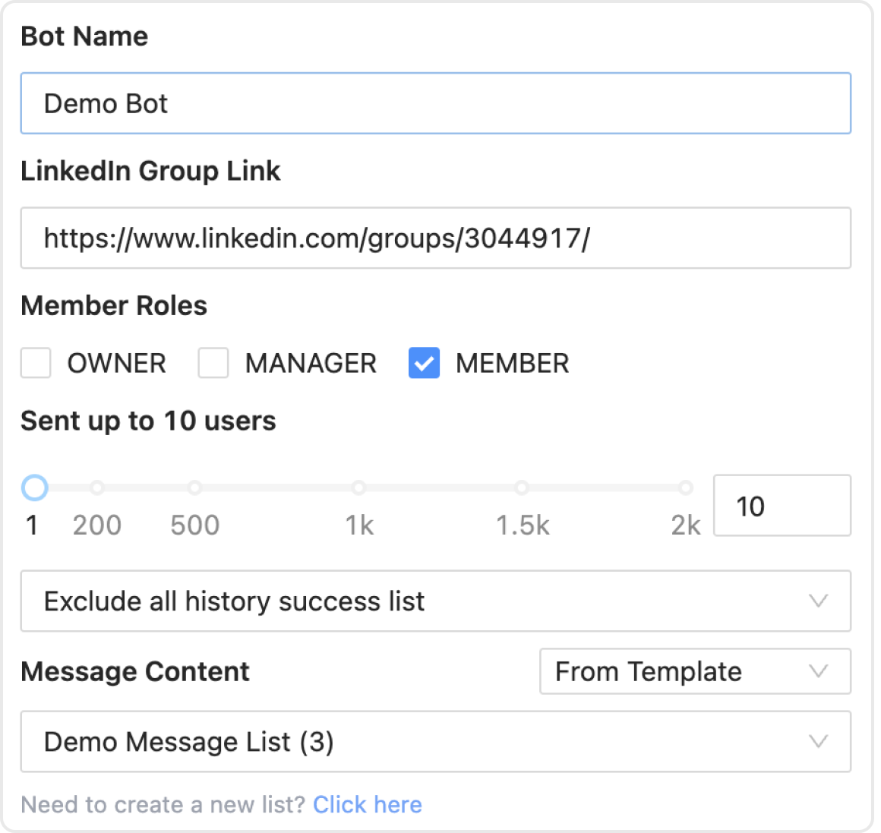Click the LinkedIn Group Link field

pos(435,238)
